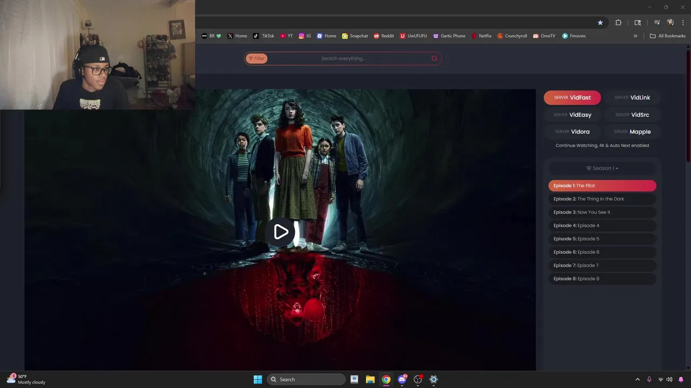Image resolution: width=691 pixels, height=388 pixels.
Task: Switch to the VidLink server
Action: [x=632, y=98]
